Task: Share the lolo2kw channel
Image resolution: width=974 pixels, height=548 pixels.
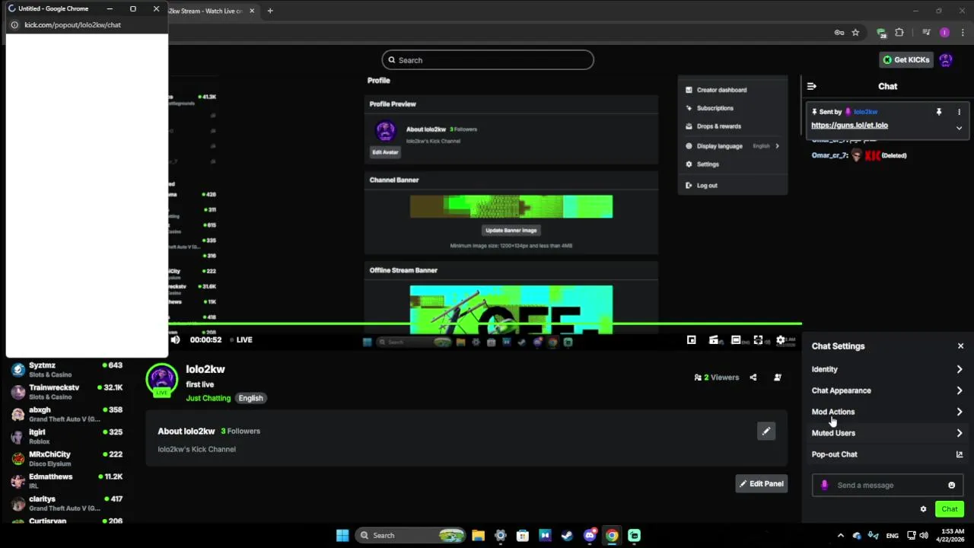Action: 753,378
